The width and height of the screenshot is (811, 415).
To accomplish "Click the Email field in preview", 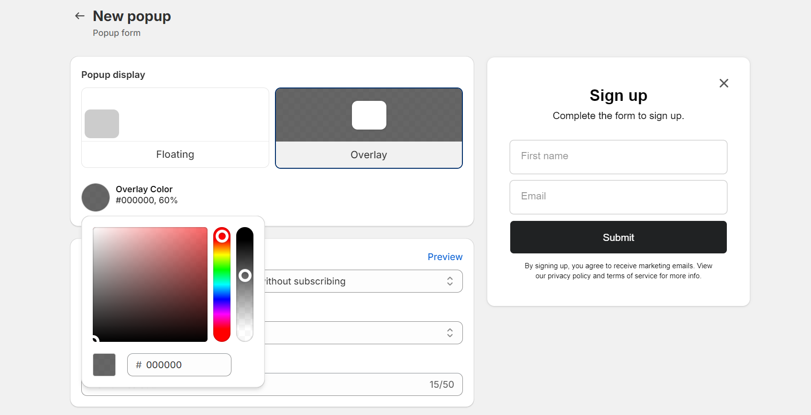I will tap(618, 197).
